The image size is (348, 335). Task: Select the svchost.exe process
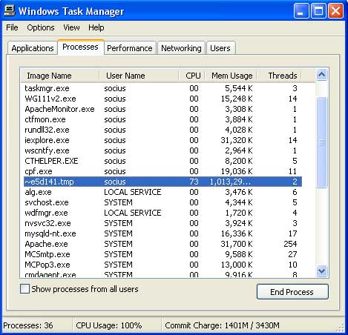pos(162,202)
